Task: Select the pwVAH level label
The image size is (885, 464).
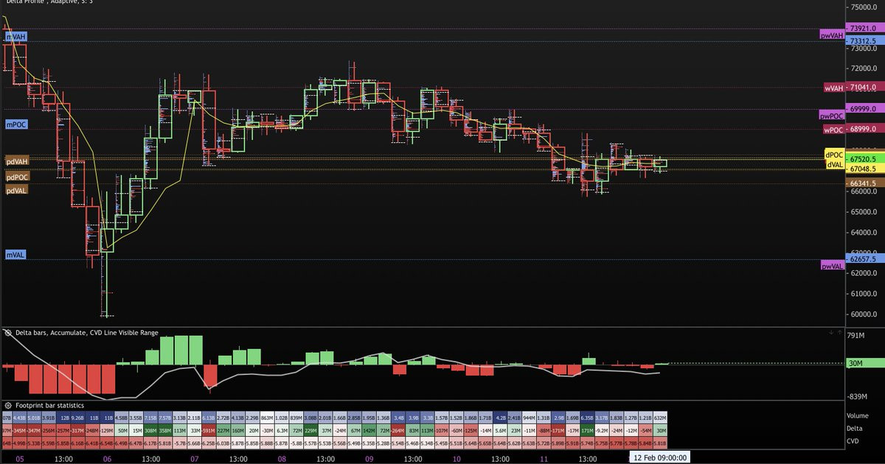Action: click(x=831, y=35)
